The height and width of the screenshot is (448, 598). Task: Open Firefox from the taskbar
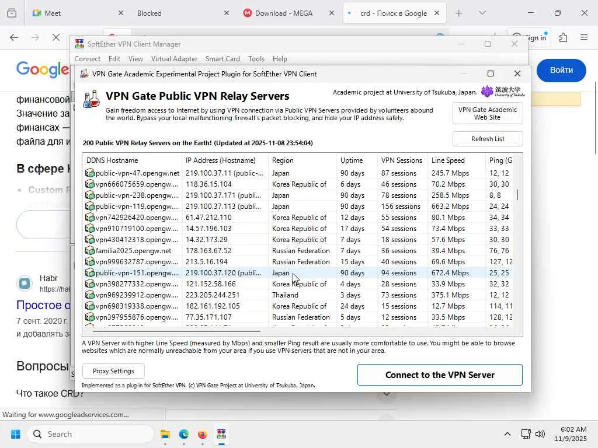pos(202,434)
